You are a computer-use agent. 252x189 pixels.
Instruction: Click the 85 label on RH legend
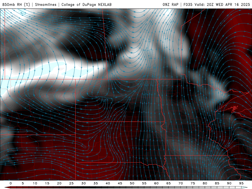click(217, 183)
